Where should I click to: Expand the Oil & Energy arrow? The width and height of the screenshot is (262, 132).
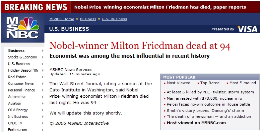pyautogui.click(x=42, y=110)
